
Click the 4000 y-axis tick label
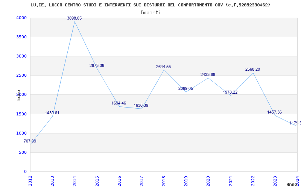[x=21, y=18]
